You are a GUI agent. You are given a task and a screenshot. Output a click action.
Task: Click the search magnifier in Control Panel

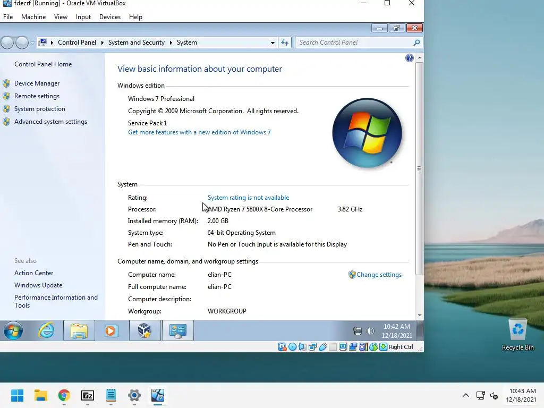(416, 42)
